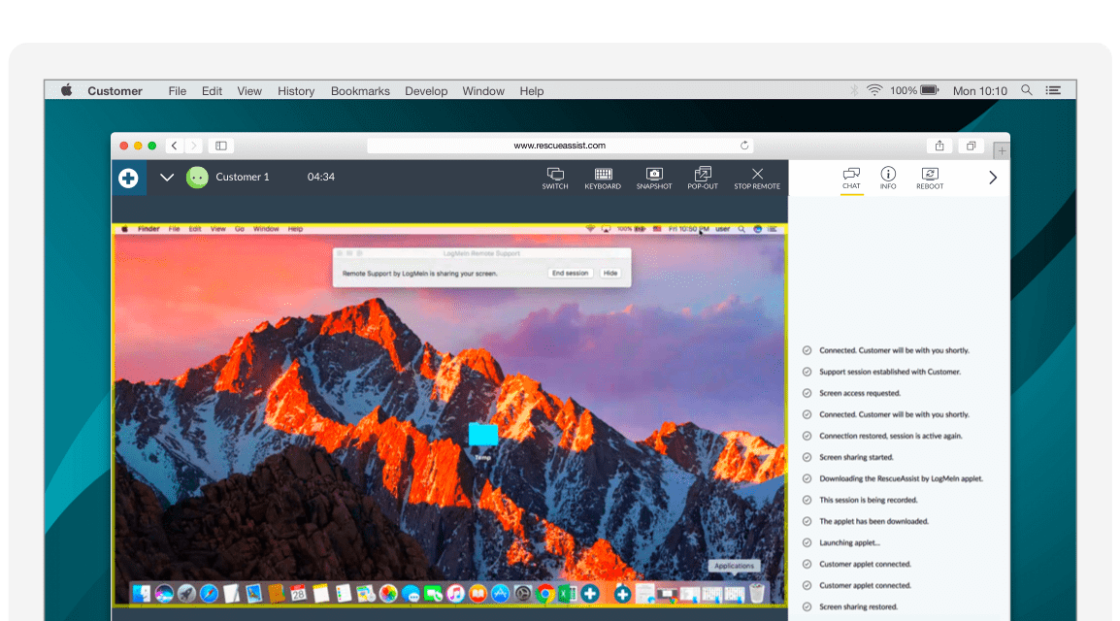Select the REBOOT tab

tap(930, 178)
